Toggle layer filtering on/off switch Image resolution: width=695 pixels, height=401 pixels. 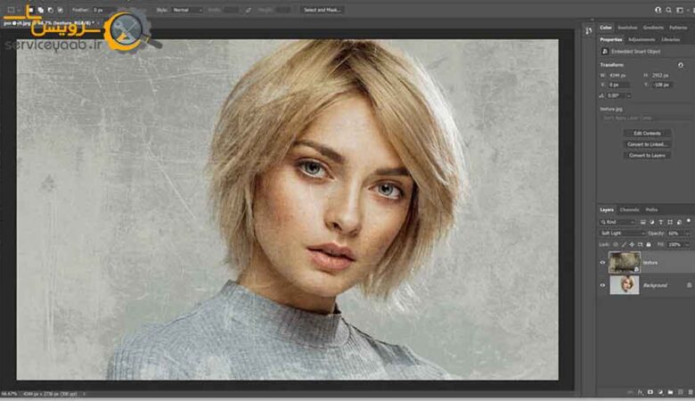689,221
